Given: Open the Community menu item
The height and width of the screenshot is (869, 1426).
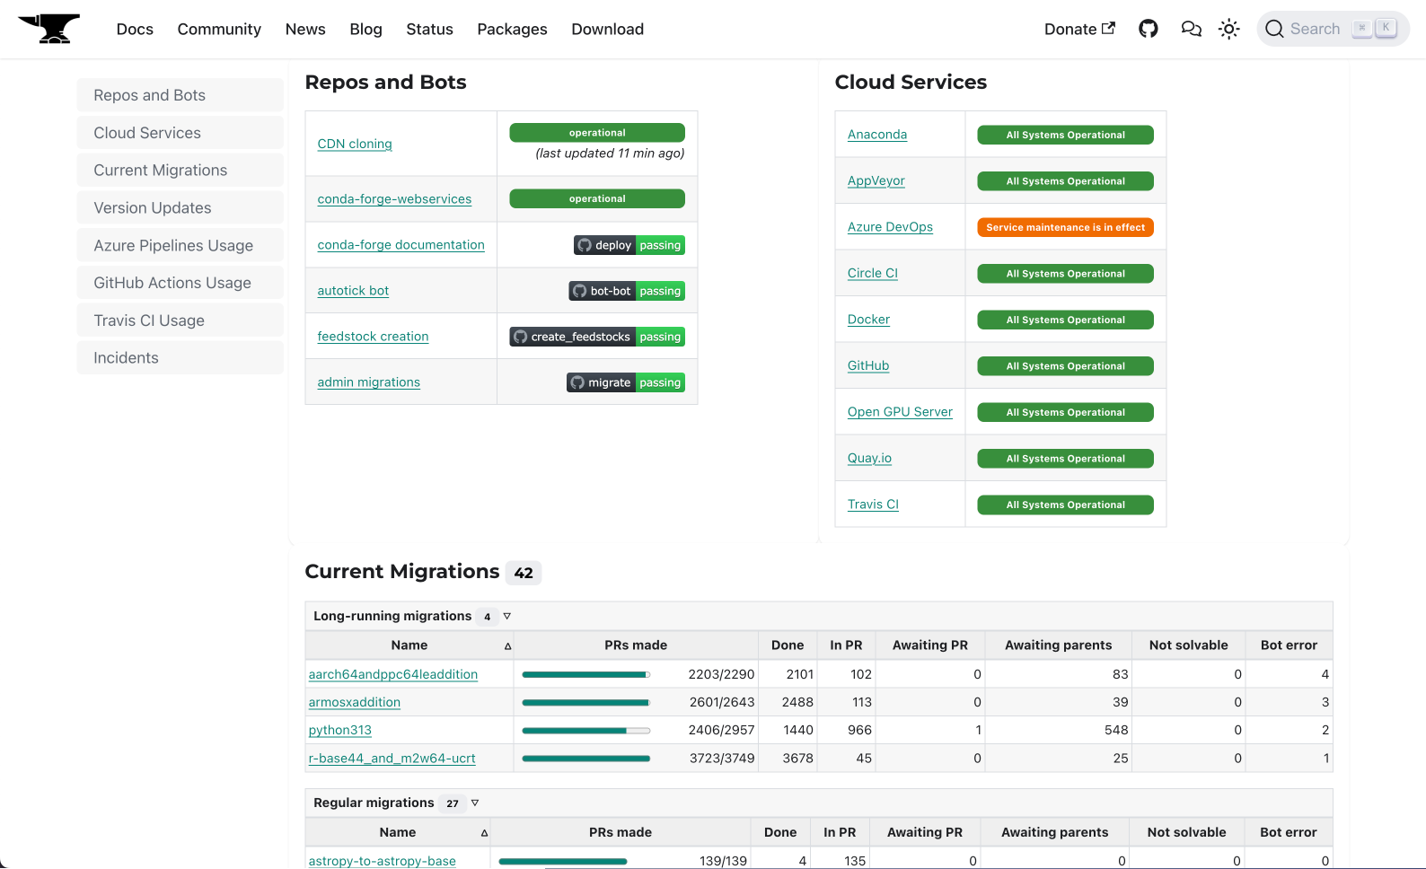Looking at the screenshot, I should pos(219,29).
